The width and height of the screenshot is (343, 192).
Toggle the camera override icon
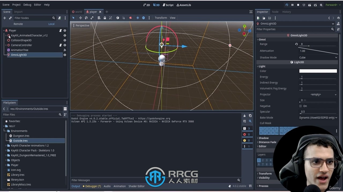point(131,18)
